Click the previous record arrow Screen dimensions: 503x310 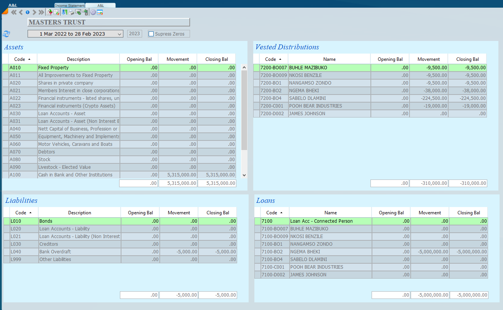click(x=21, y=13)
